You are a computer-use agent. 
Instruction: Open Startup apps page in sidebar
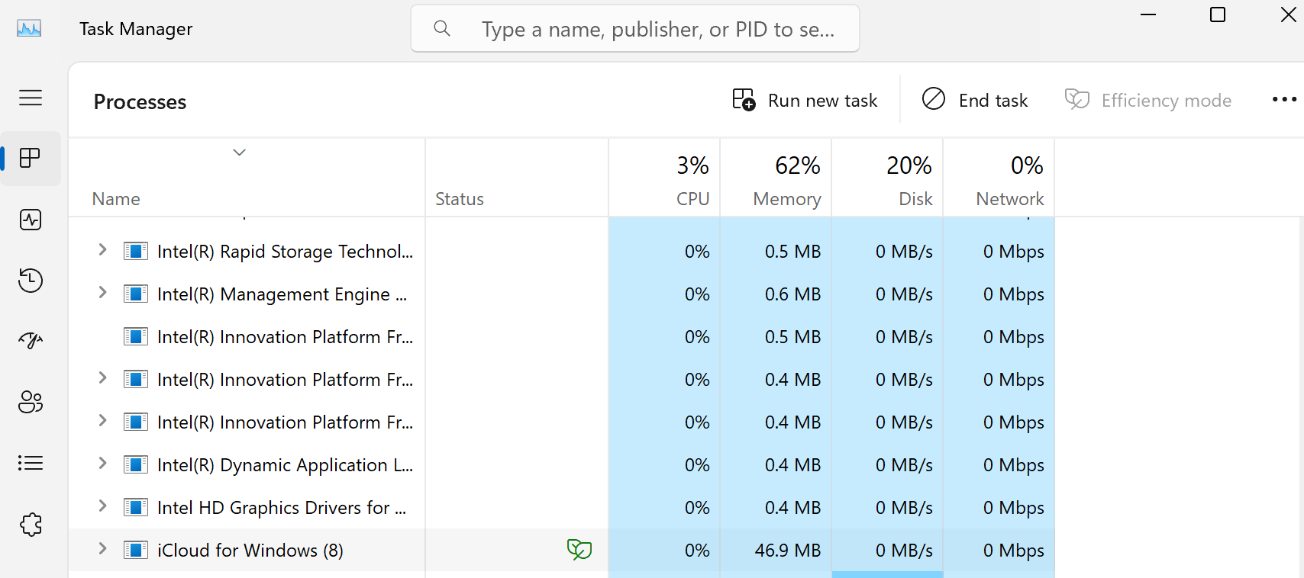[31, 341]
